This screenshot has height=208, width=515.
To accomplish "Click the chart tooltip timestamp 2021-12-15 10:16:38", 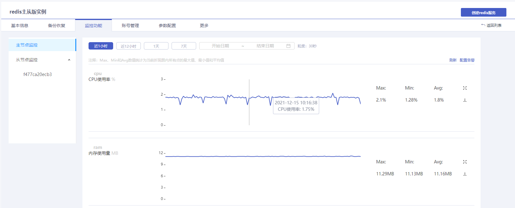I will point(296,103).
